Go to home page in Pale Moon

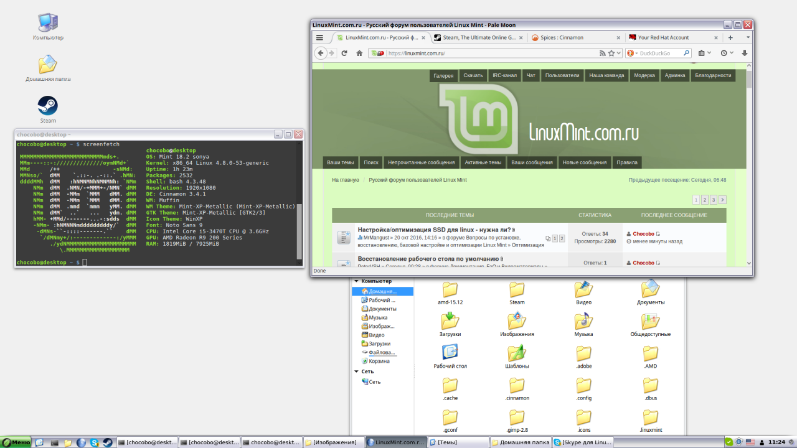coord(359,54)
